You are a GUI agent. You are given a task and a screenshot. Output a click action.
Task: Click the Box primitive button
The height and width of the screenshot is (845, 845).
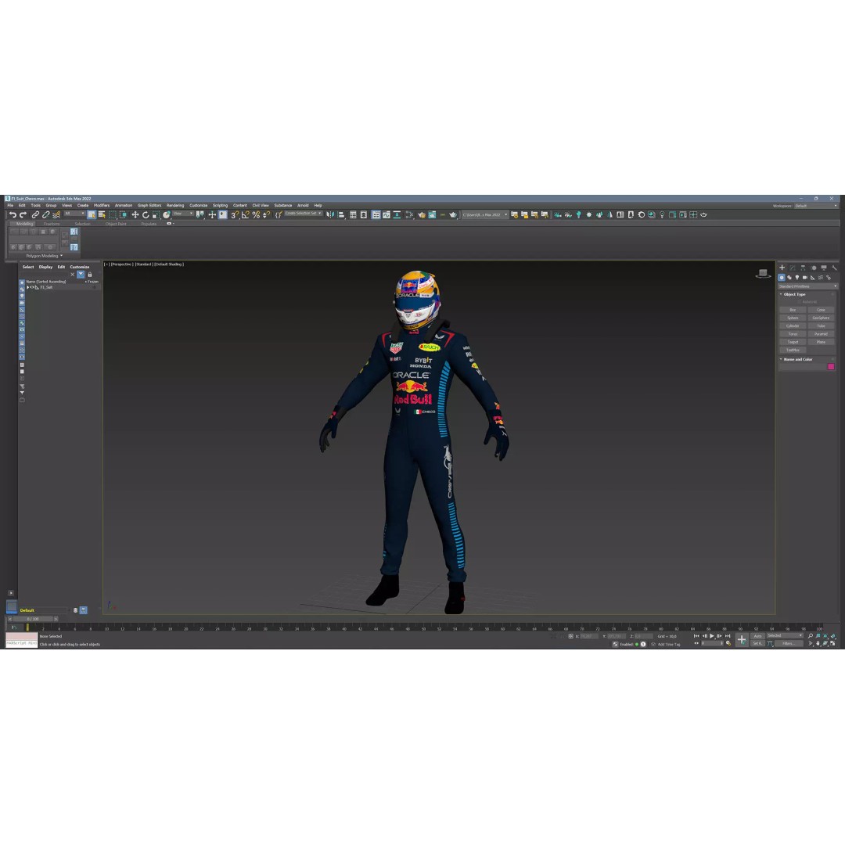[x=793, y=310]
